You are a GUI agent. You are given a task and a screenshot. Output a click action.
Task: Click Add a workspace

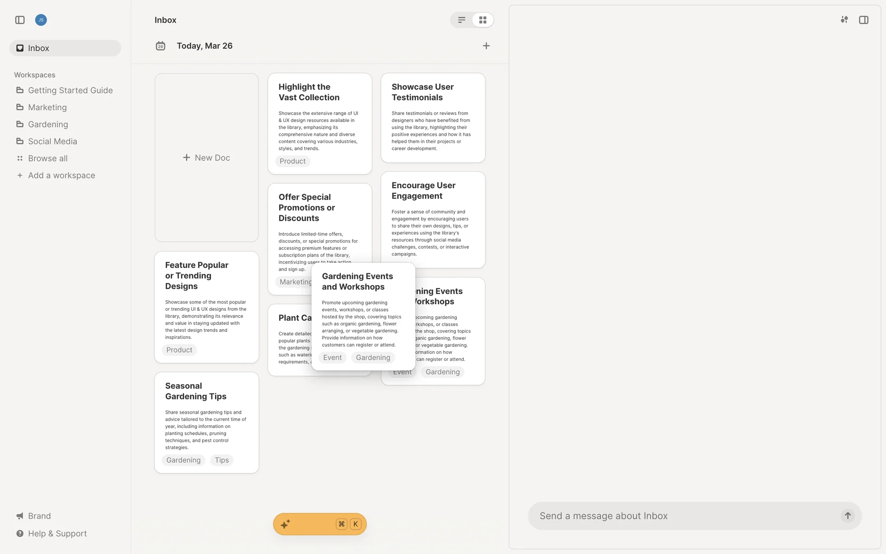click(61, 175)
